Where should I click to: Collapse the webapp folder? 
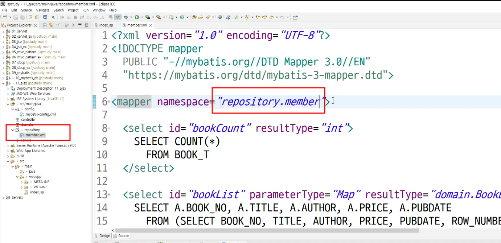[x=17, y=177]
